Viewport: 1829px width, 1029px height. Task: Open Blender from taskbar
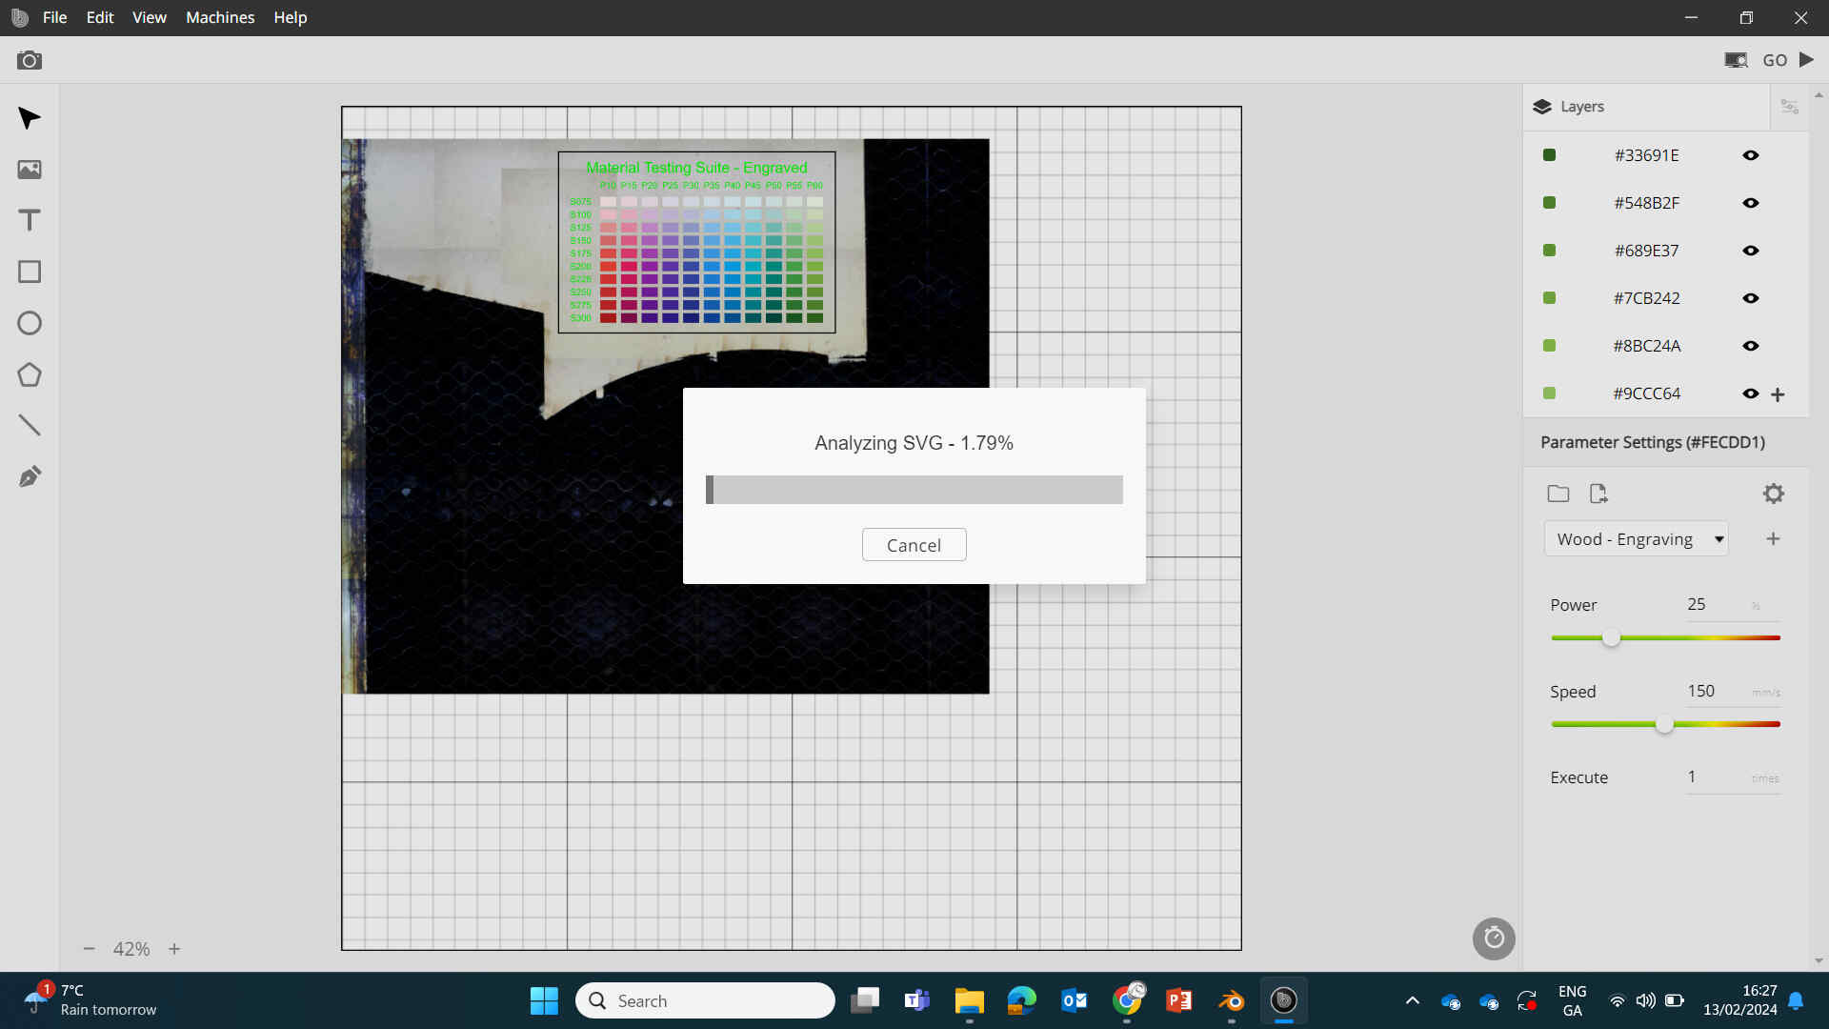(x=1231, y=1000)
